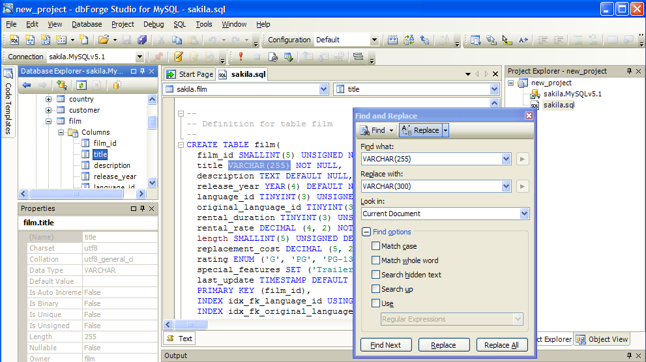The image size is (646, 362).
Task: Open the Replace with dropdown list
Action: (x=506, y=186)
